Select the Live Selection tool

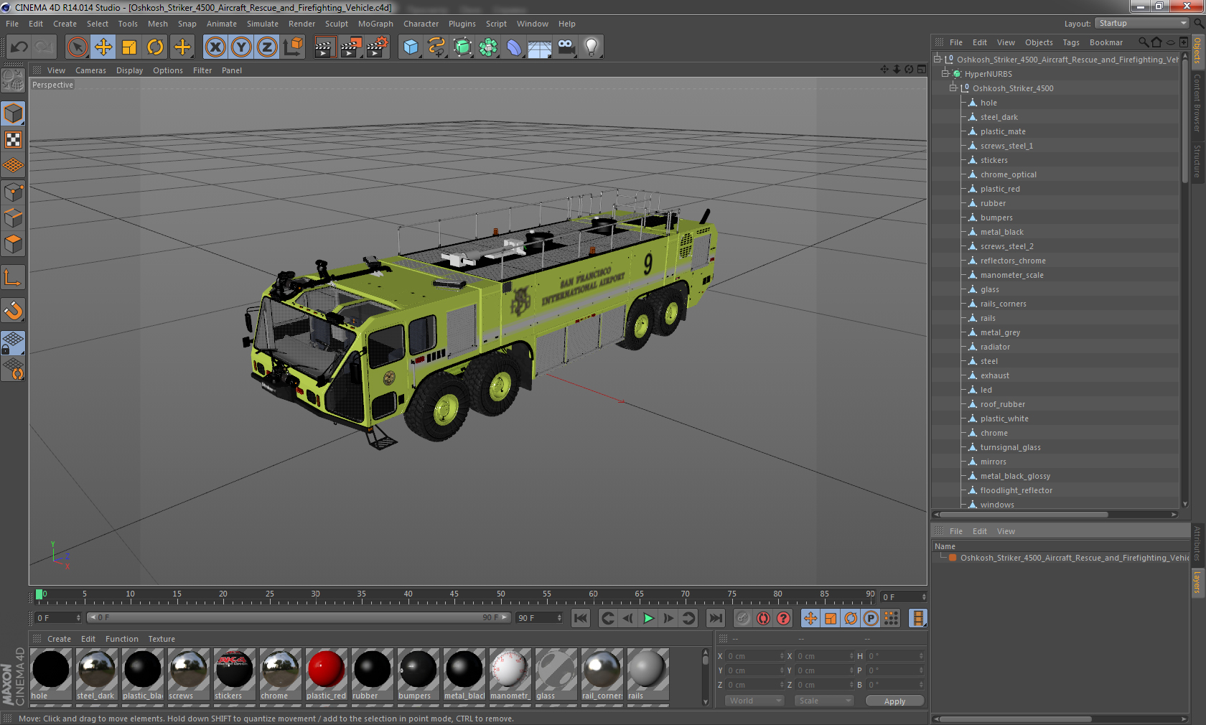tap(78, 47)
